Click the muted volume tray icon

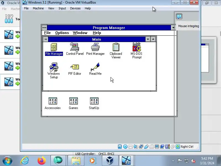point(193,161)
